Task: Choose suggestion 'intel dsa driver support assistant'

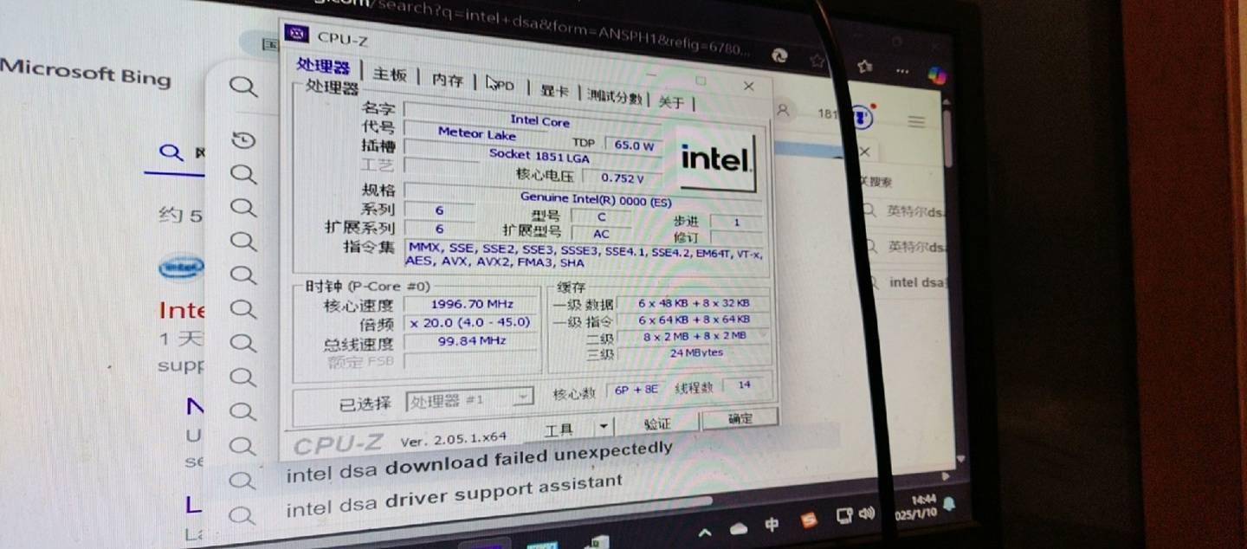Action: tap(454, 494)
